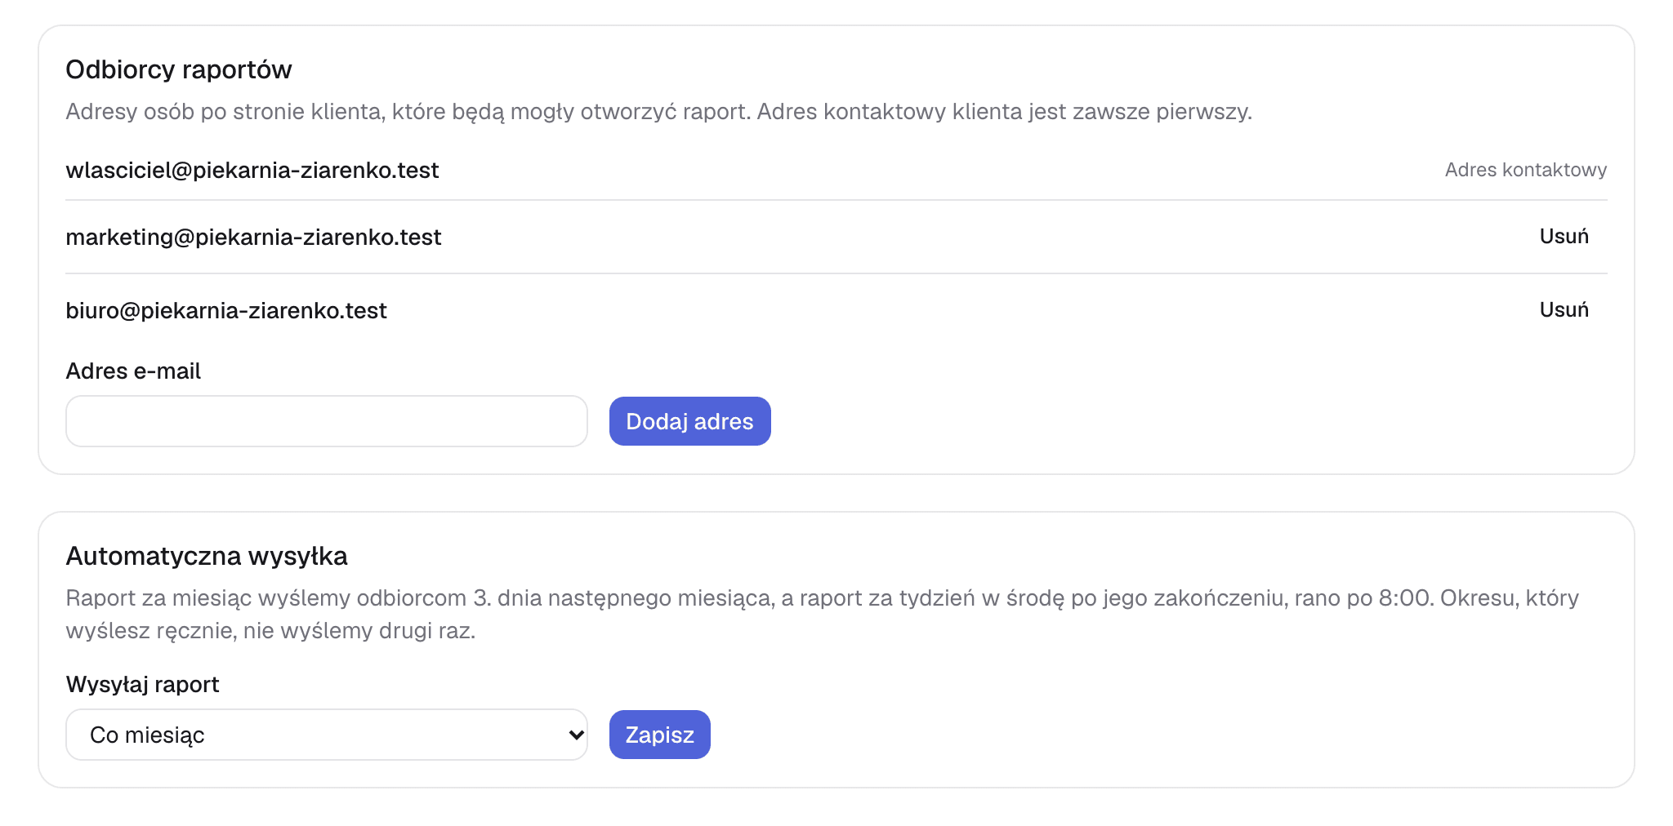Click the Odbiorcy raportów heading
1673x826 pixels.
[179, 69]
